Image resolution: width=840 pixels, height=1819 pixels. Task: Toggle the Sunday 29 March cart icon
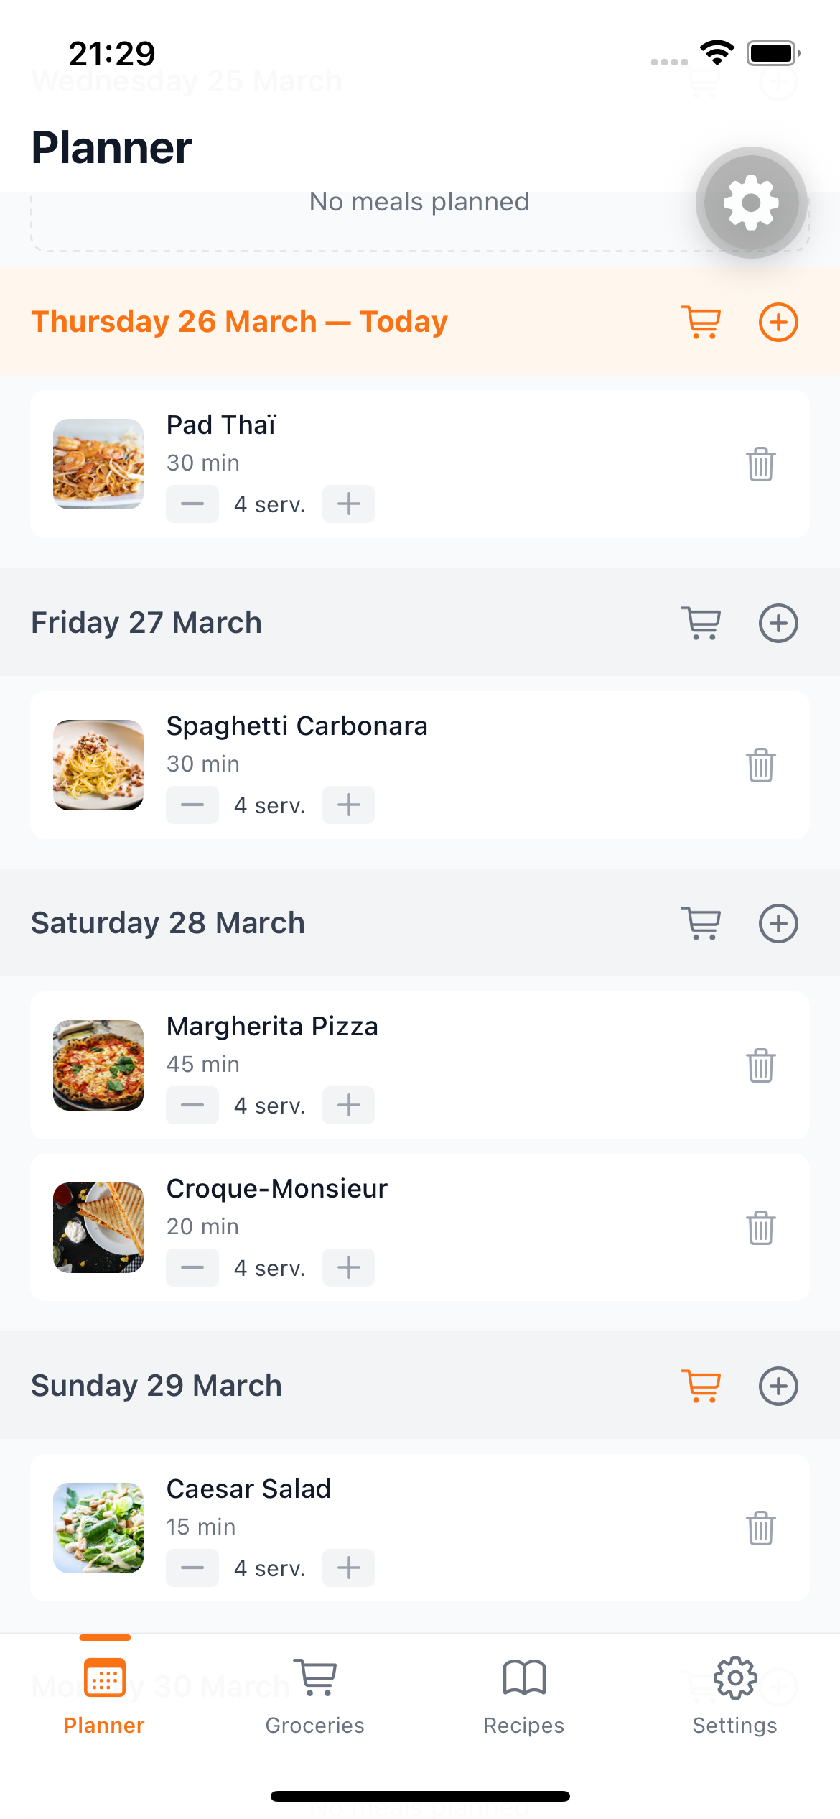pos(701,1386)
